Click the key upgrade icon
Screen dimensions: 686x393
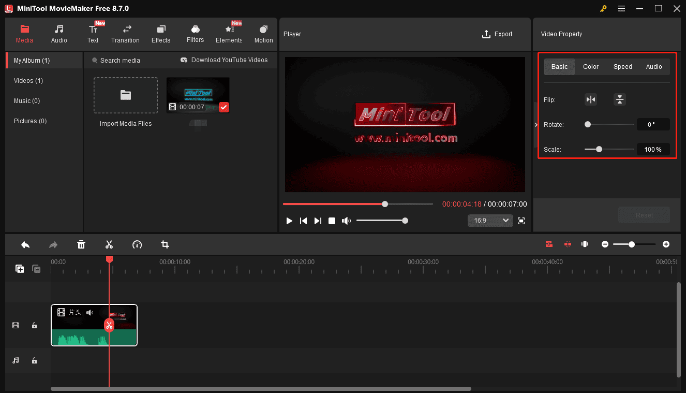[x=603, y=8]
